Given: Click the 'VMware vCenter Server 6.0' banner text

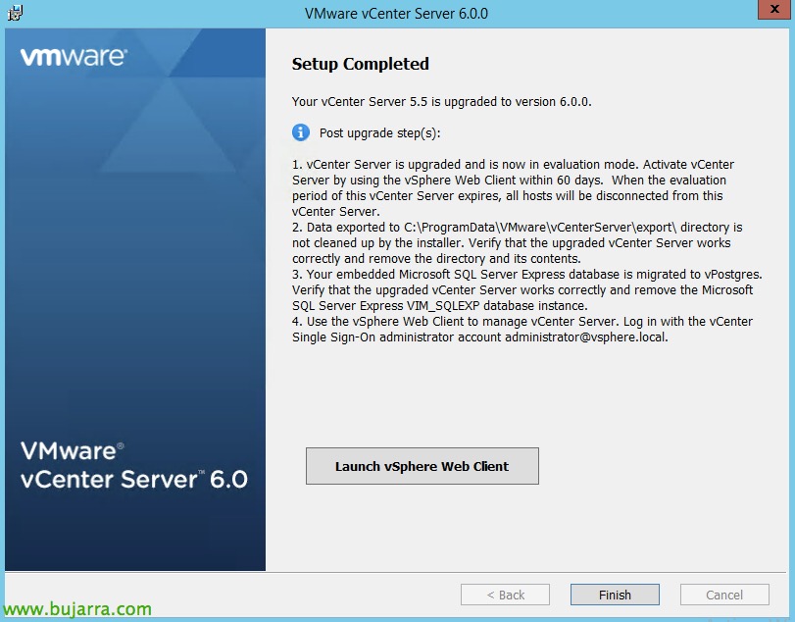Looking at the screenshot, I should pos(134,465).
